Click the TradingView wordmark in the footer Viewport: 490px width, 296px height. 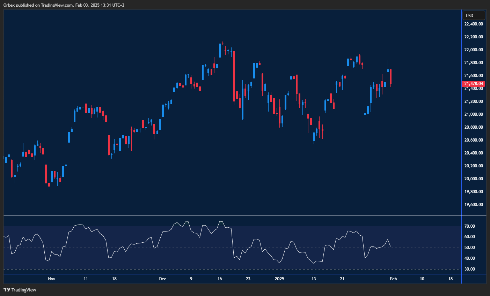point(24,290)
